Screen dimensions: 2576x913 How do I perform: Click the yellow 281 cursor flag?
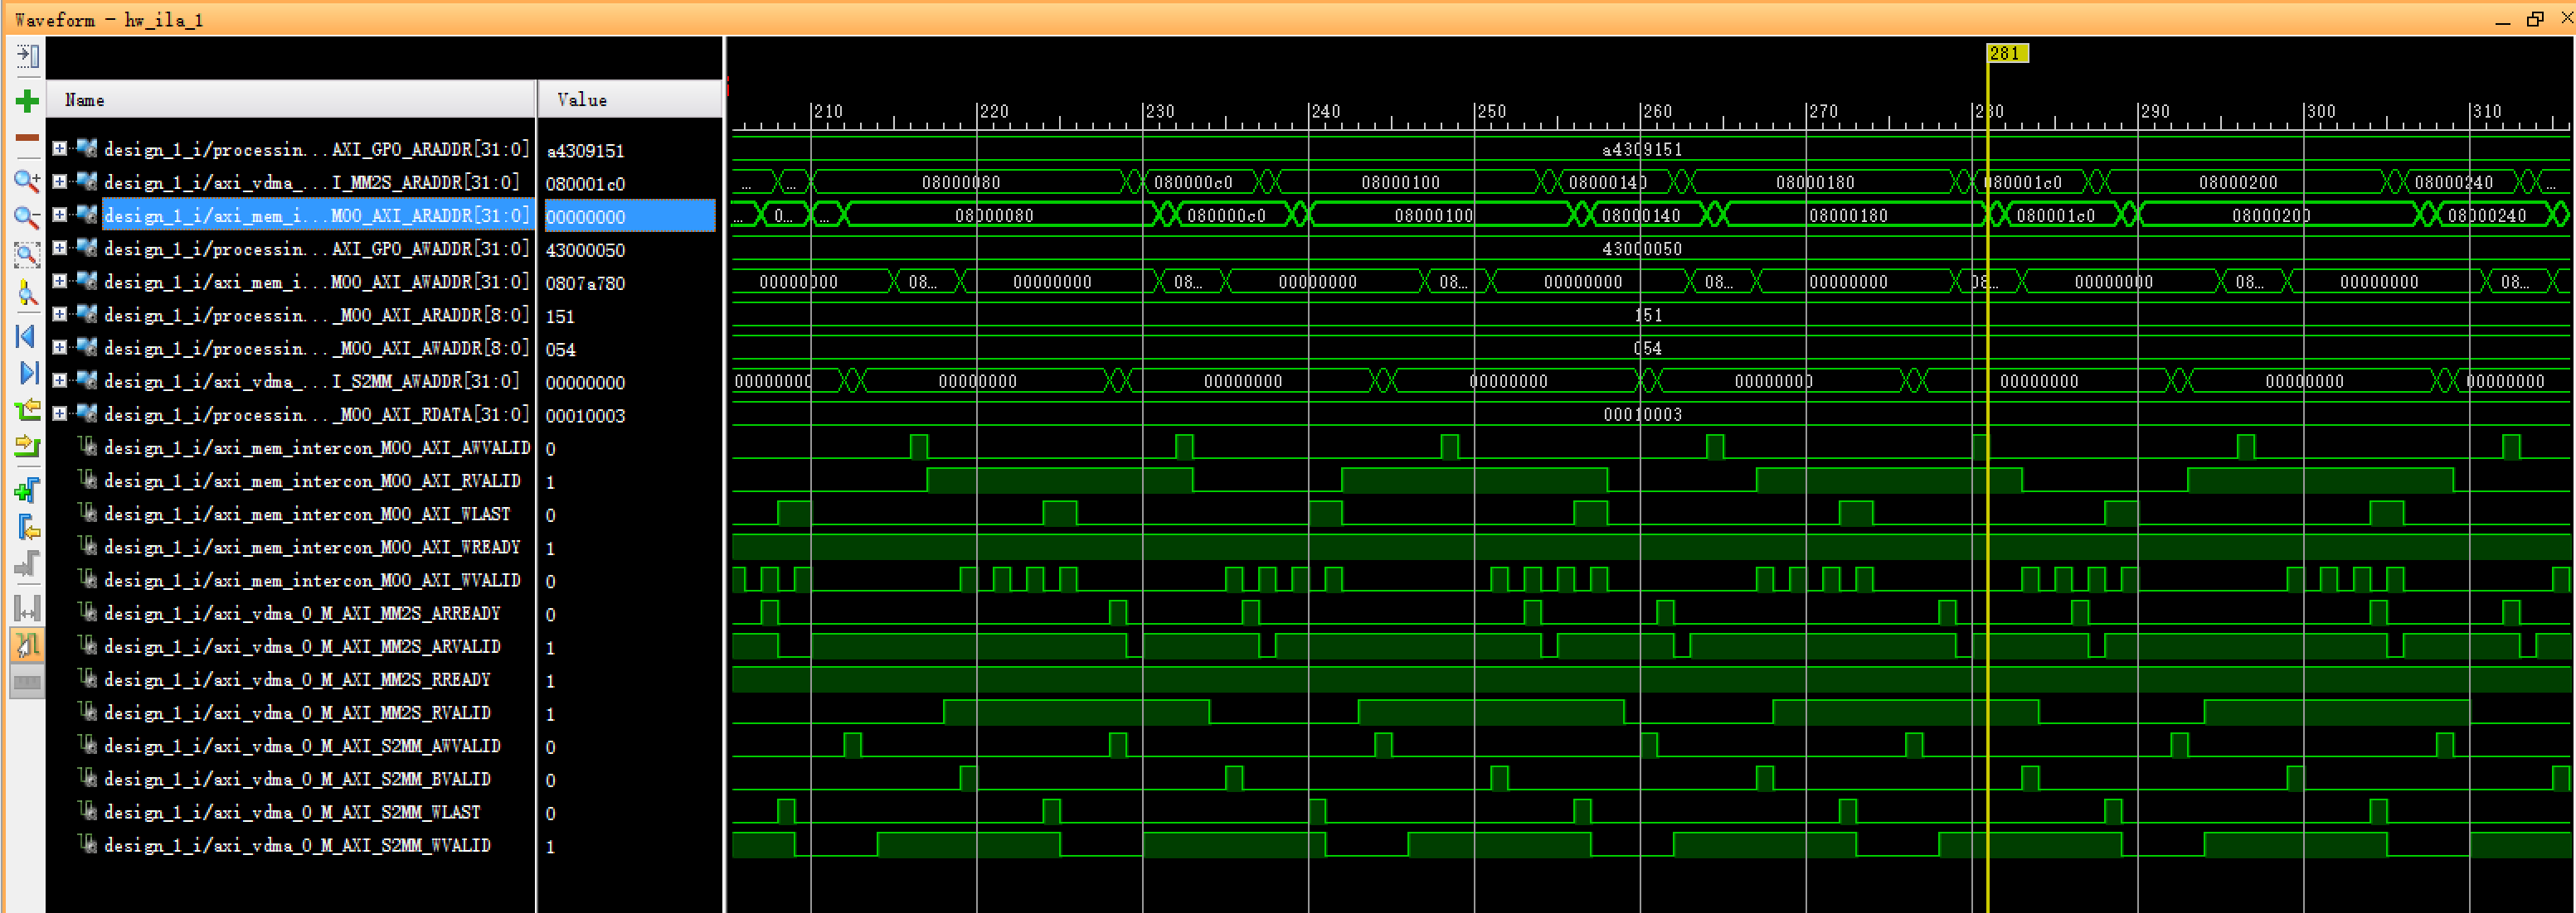tap(2007, 53)
